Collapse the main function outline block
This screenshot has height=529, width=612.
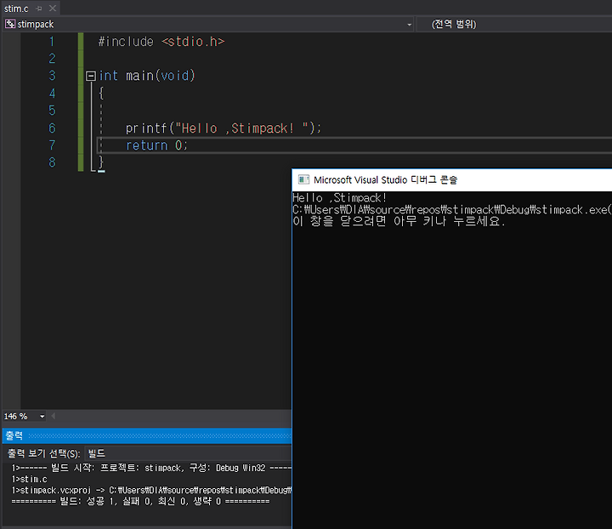91,76
